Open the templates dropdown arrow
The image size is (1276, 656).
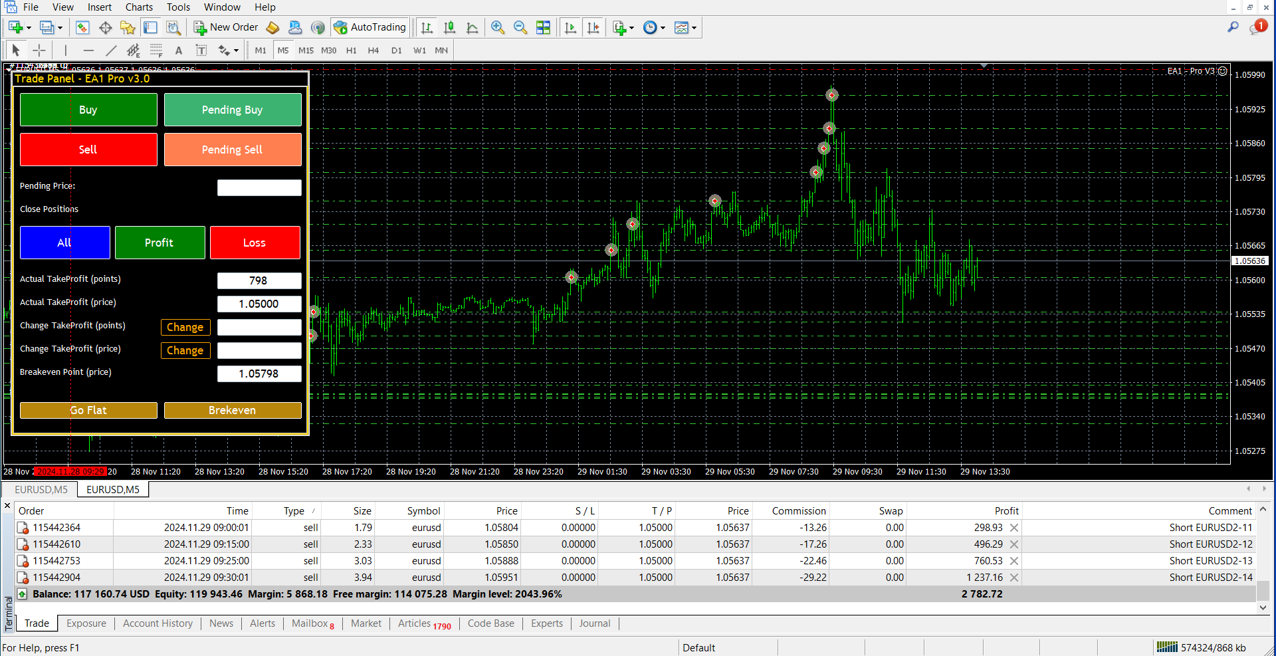click(x=694, y=28)
